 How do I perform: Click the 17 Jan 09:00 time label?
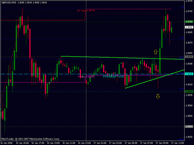[x=162, y=143]
